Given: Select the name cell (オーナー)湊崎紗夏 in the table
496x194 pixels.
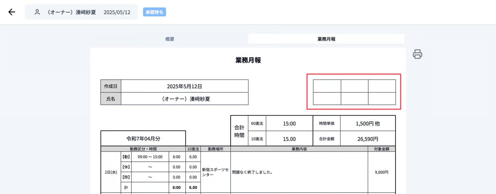Looking at the screenshot, I should click(x=184, y=99).
